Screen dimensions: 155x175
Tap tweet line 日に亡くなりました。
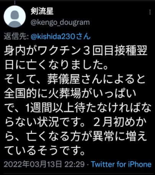tap(56, 65)
